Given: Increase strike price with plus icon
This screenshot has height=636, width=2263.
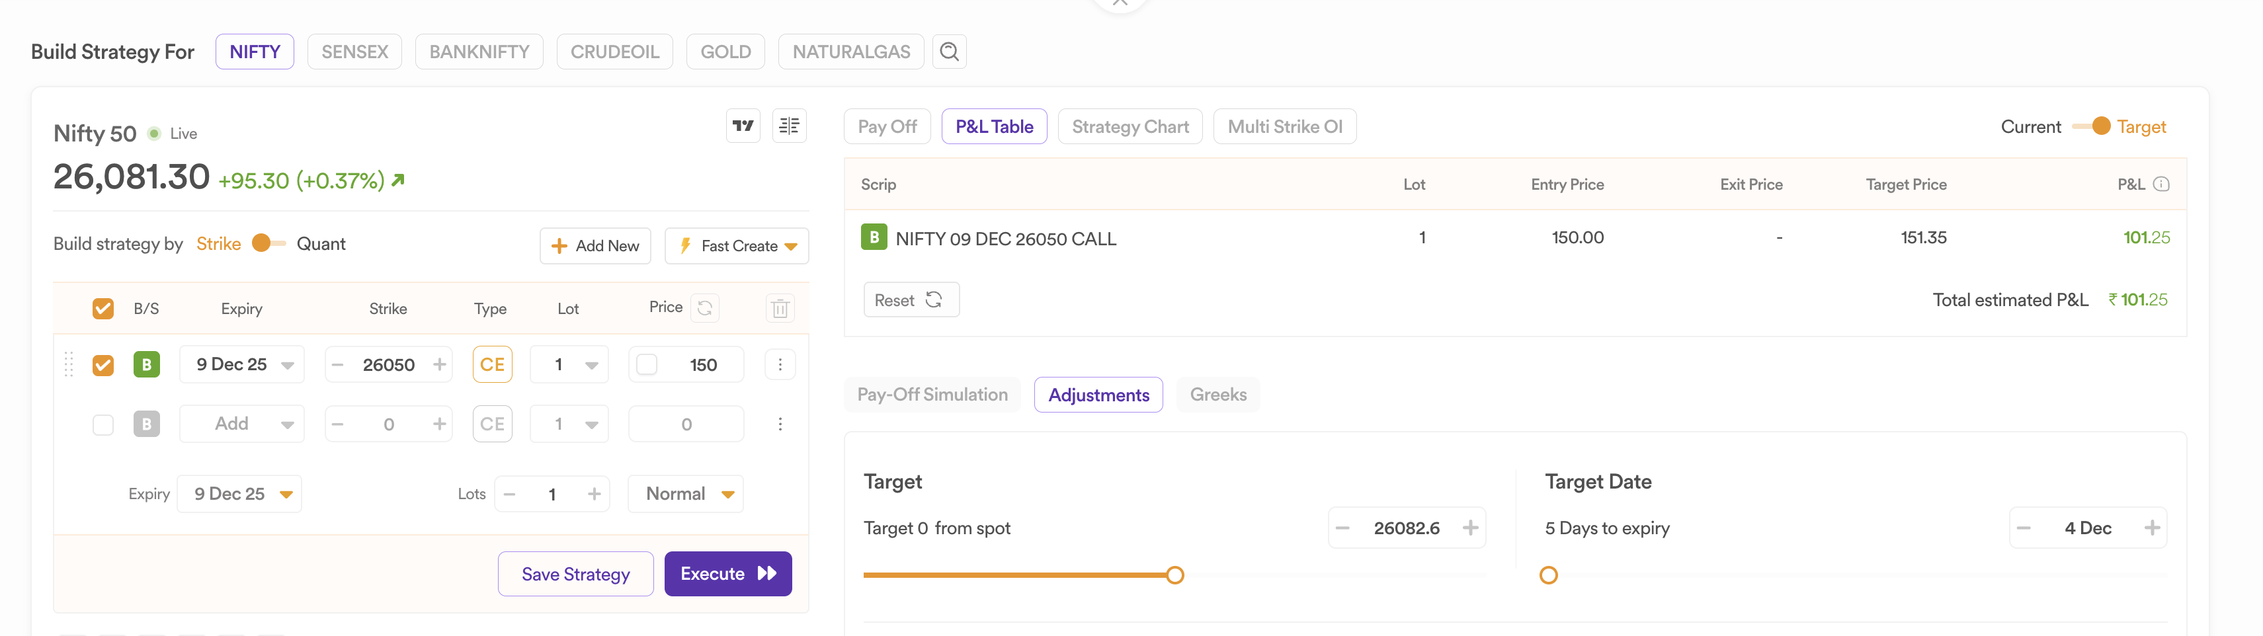Looking at the screenshot, I should click(439, 364).
